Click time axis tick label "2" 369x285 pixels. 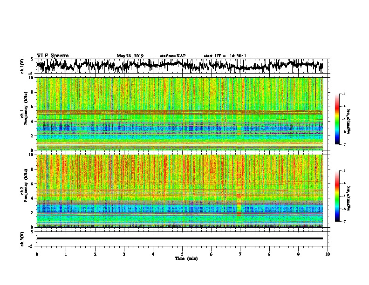95,254
